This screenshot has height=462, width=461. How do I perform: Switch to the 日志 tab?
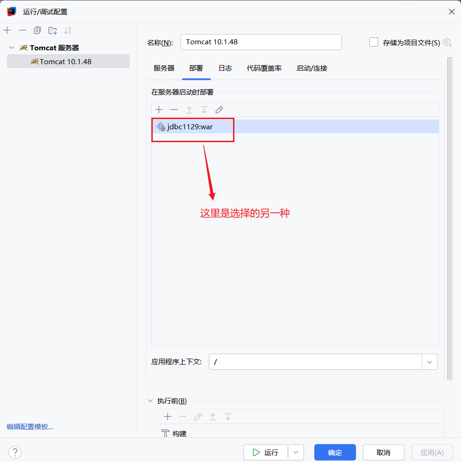tap(225, 68)
